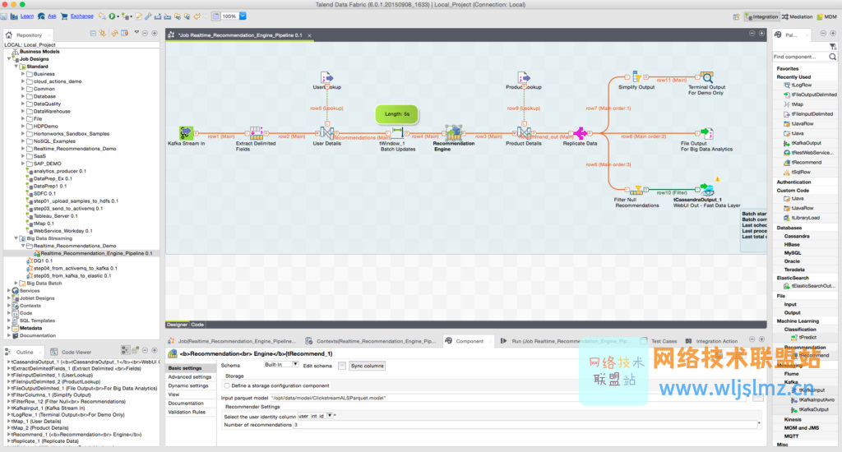Pick tRecommend from the Recently Used palette

click(803, 162)
